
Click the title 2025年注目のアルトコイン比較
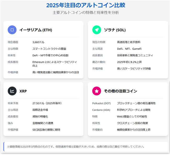[x=86, y=5]
